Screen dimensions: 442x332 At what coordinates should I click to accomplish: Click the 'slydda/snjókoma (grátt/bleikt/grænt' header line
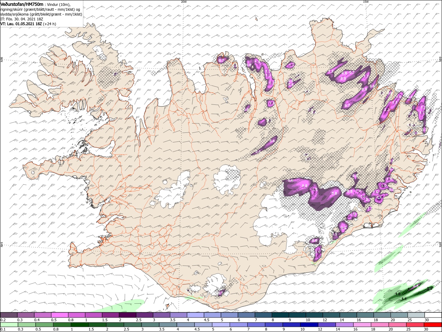pyautogui.click(x=41, y=14)
